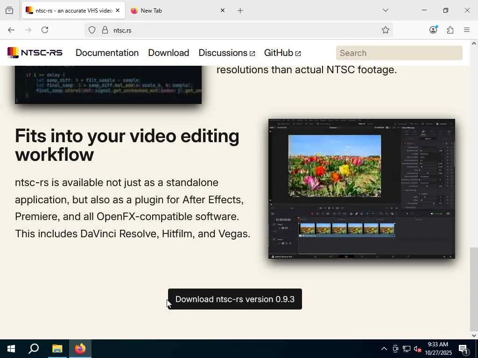Focus the site Search field
Viewport: 478px width, 358px height.
399,53
